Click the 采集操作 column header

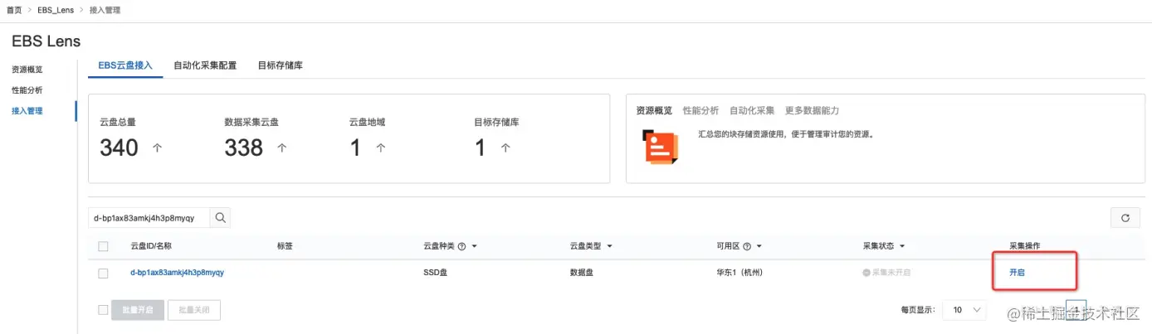coord(1024,246)
